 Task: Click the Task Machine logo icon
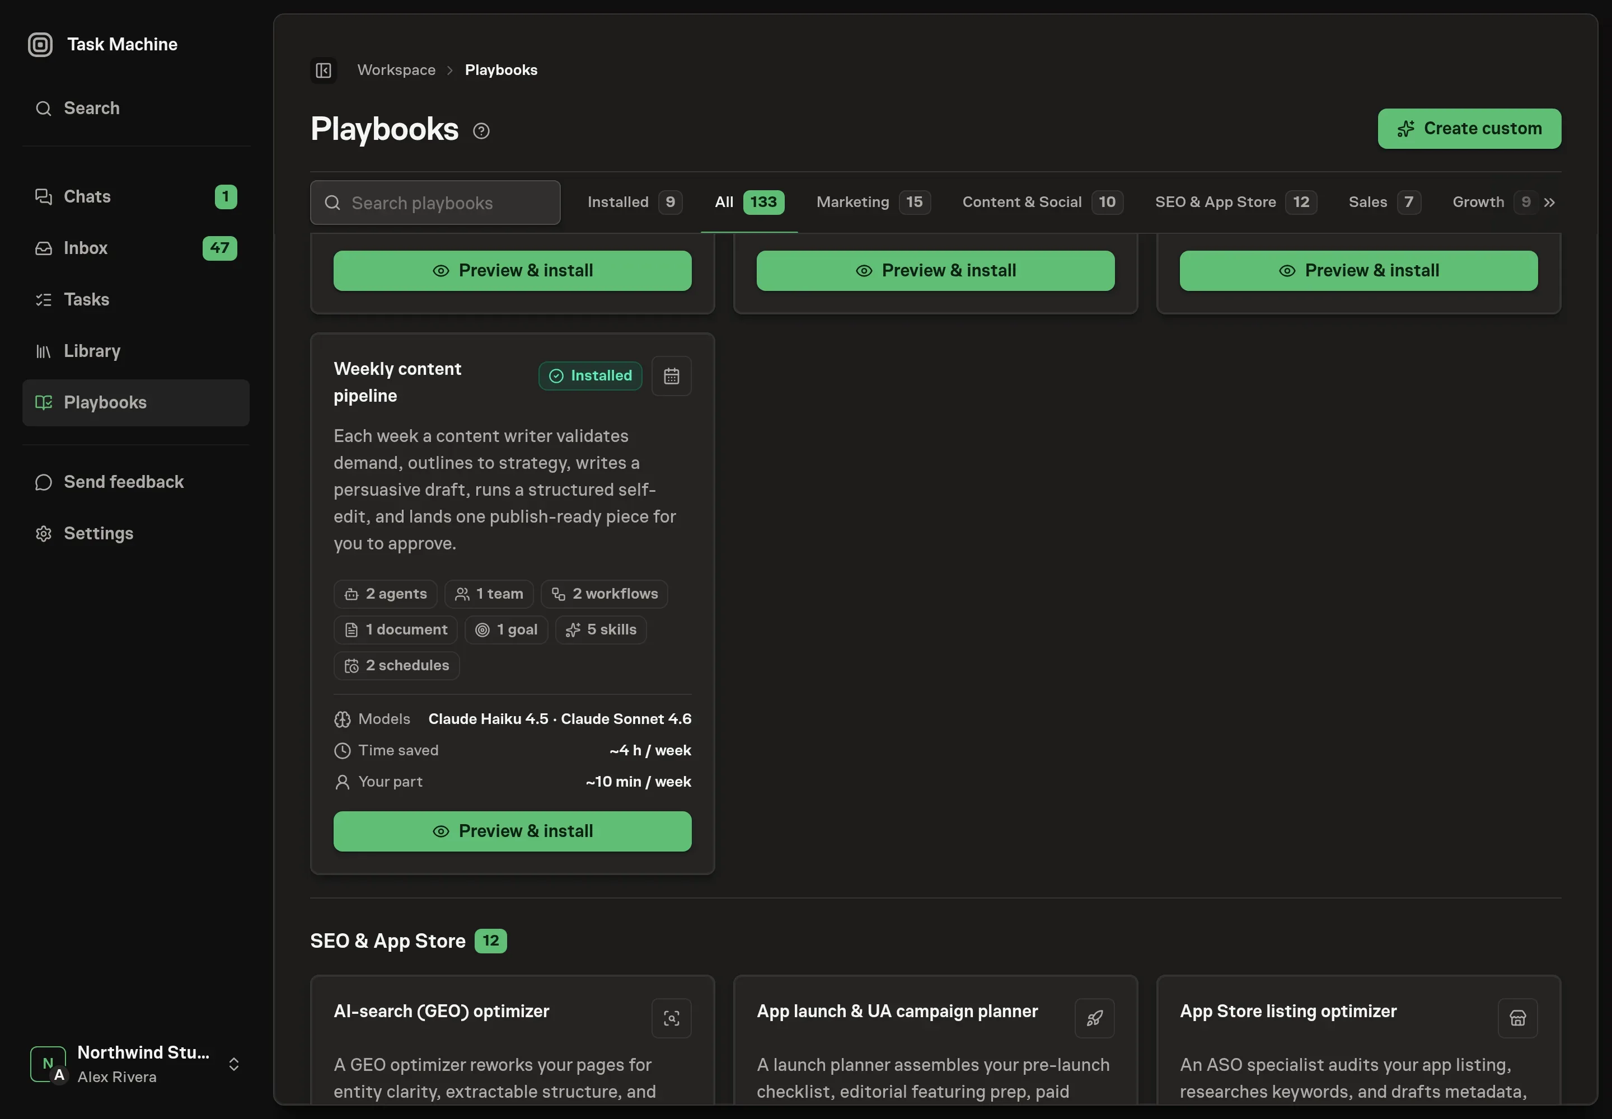(40, 44)
